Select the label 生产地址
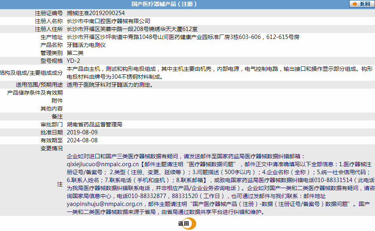 [x=52, y=37]
